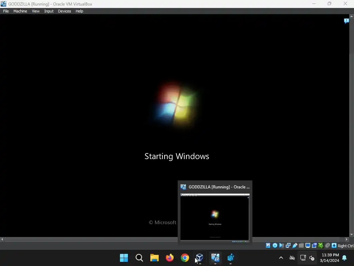Click the horizontal scrollbar thumb
The width and height of the screenshot is (354, 266).
pos(172,239)
